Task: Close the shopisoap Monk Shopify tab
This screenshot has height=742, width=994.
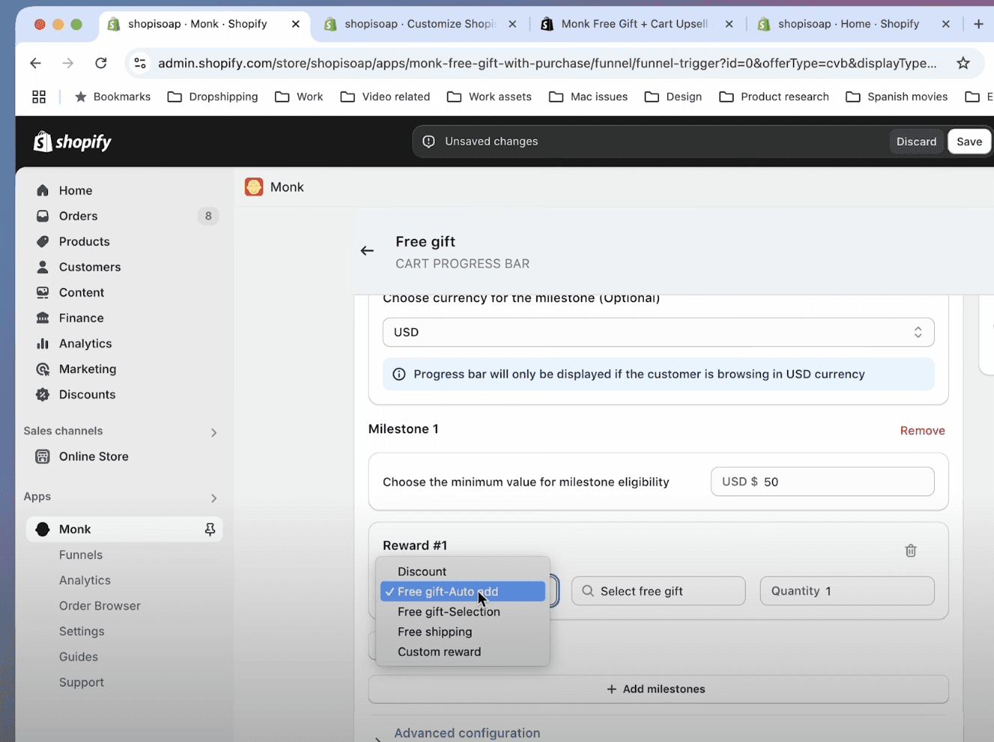Action: pos(295,24)
